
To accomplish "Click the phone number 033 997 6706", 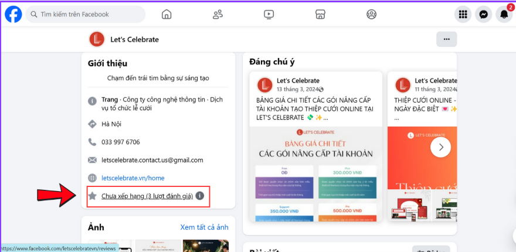I will (x=121, y=142).
